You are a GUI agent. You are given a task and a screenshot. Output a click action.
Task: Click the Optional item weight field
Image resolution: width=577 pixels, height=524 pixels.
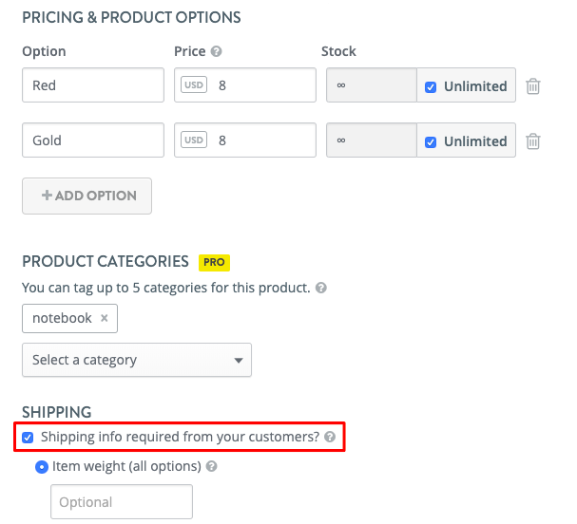click(x=122, y=501)
